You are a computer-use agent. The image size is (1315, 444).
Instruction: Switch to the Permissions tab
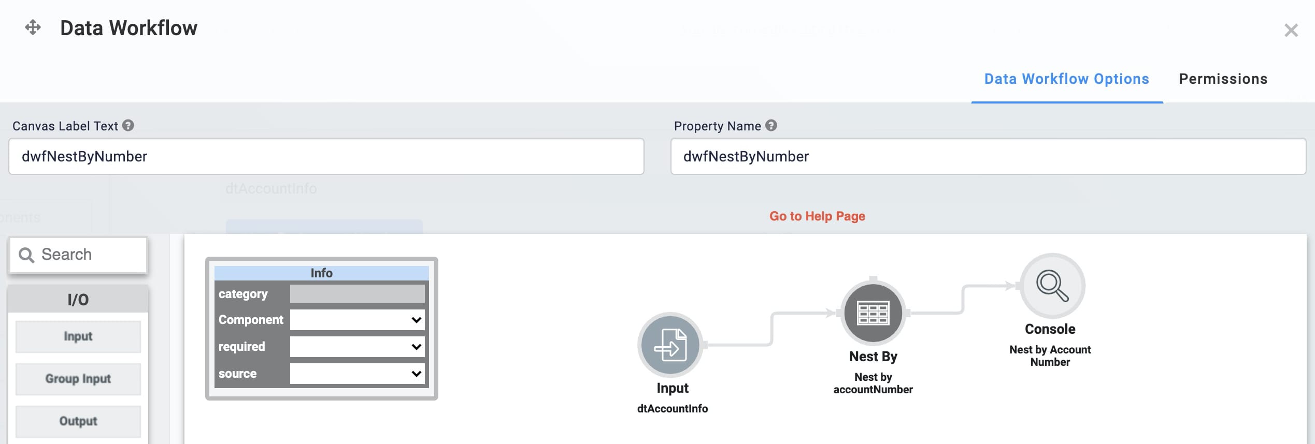coord(1223,79)
